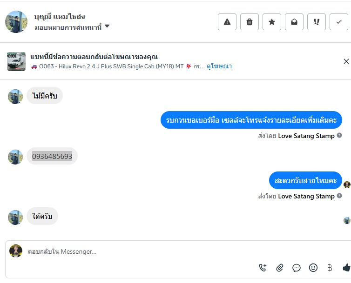This screenshot has width=351, height=283.
Task: Open the Hilux Revo ad thumbnail
Action: [16, 61]
